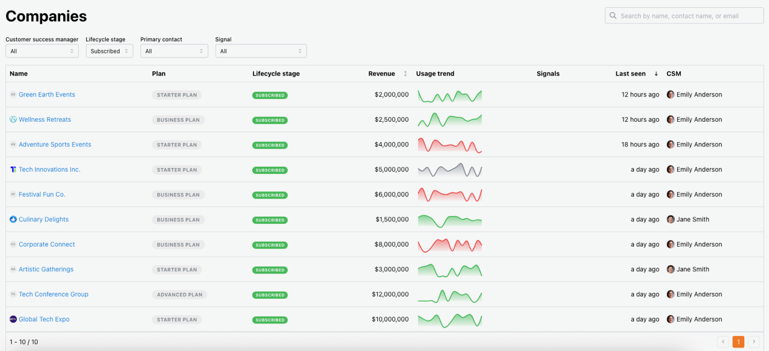Open the Signal filter dropdown
The image size is (769, 351).
pyautogui.click(x=261, y=51)
